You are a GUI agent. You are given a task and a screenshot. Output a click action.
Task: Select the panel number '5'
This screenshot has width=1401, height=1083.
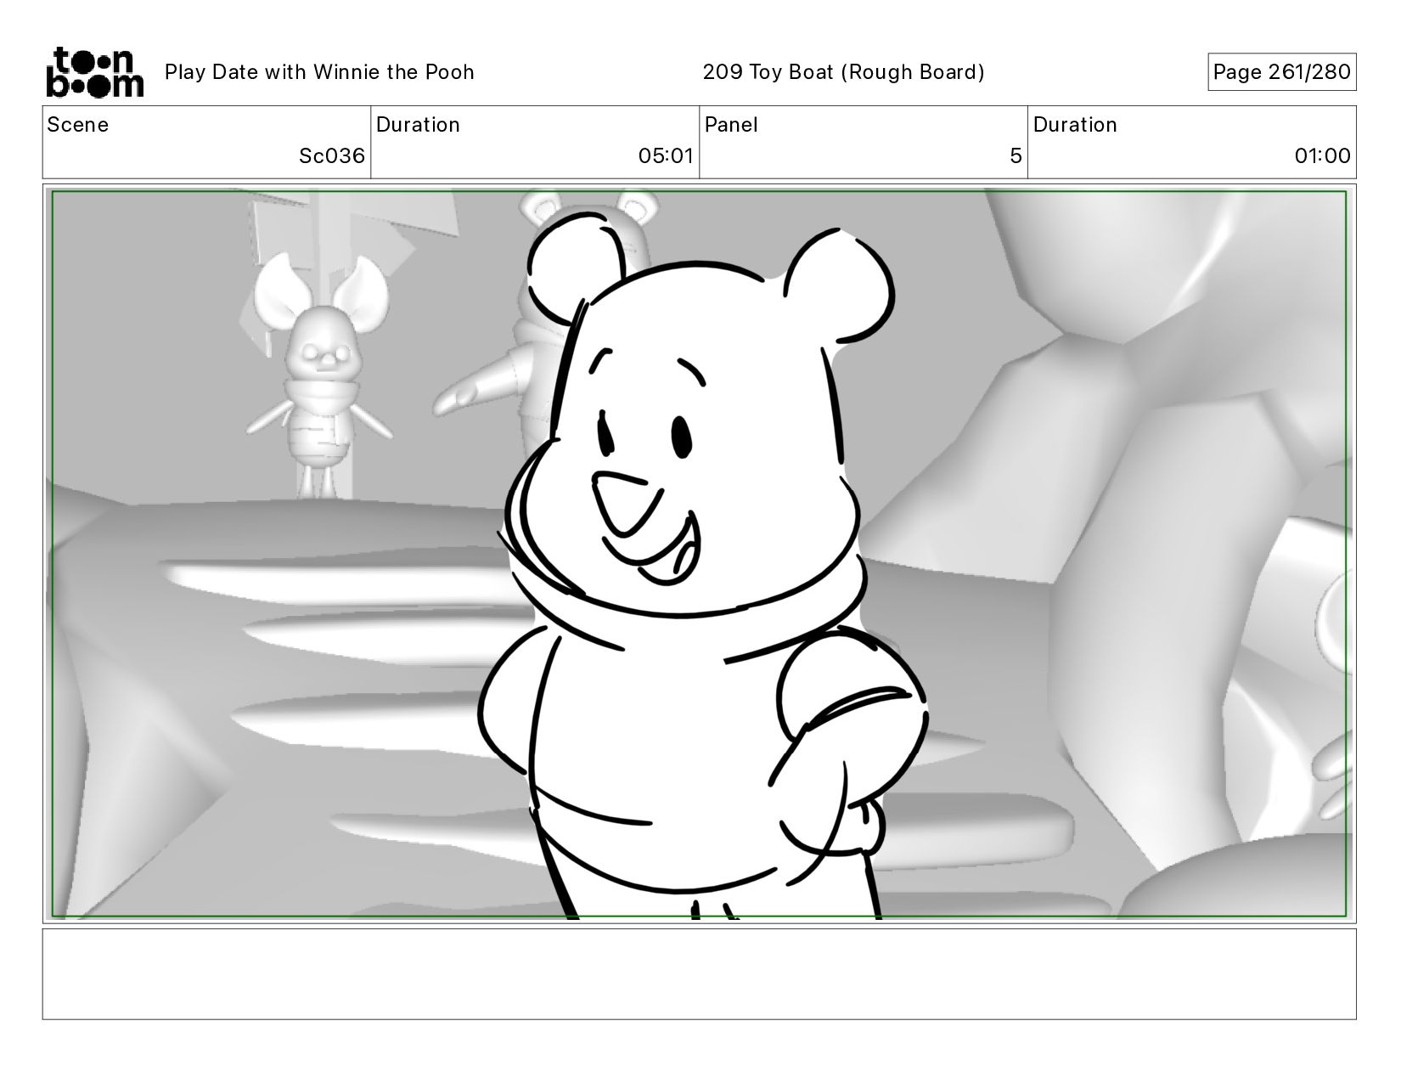(1016, 156)
